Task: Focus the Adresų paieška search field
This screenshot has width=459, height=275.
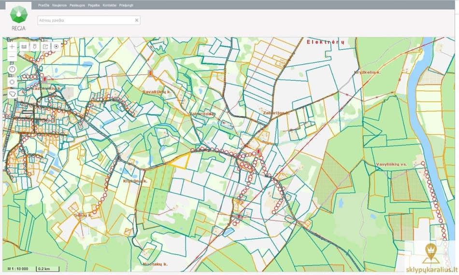Action: 89,20
